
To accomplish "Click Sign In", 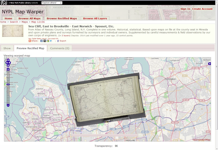I will (185, 9).
